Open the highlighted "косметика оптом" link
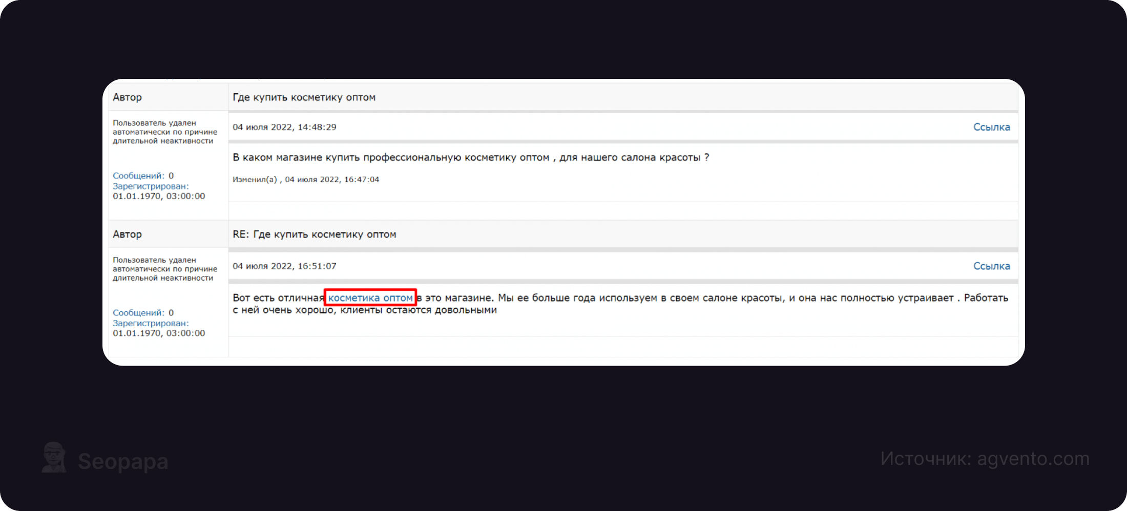1127x511 pixels. [370, 297]
